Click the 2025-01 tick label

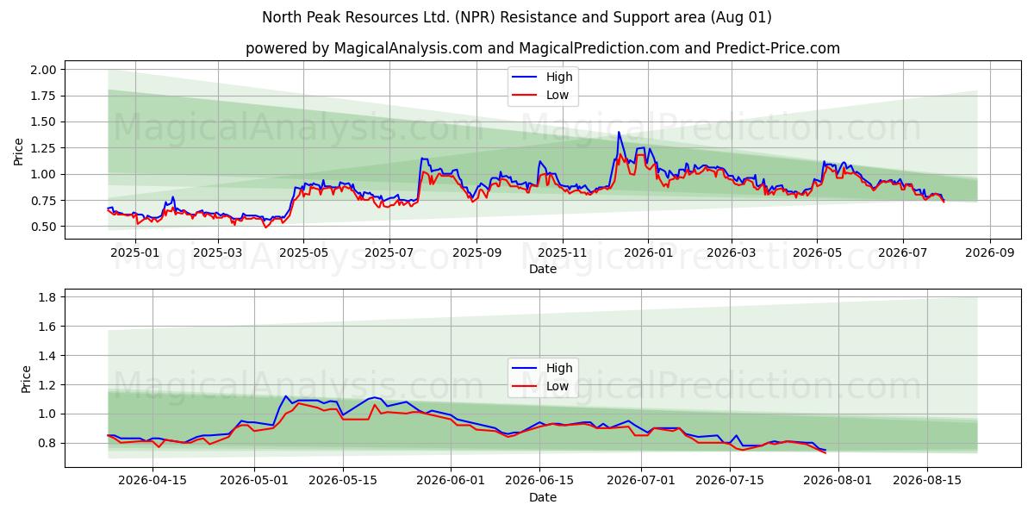click(134, 252)
